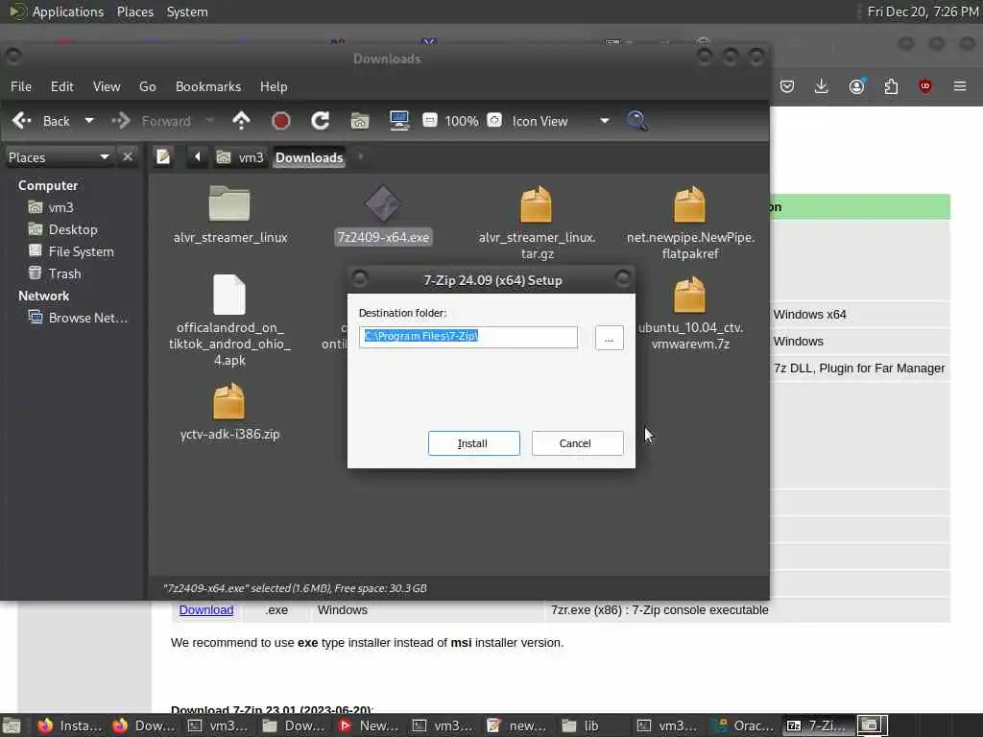This screenshot has width=983, height=737.
Task: Open the browser downloads arrow icon
Action: coord(822,86)
